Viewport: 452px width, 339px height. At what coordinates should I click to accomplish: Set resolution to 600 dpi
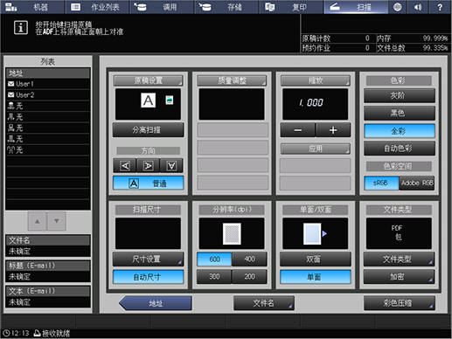coord(214,259)
